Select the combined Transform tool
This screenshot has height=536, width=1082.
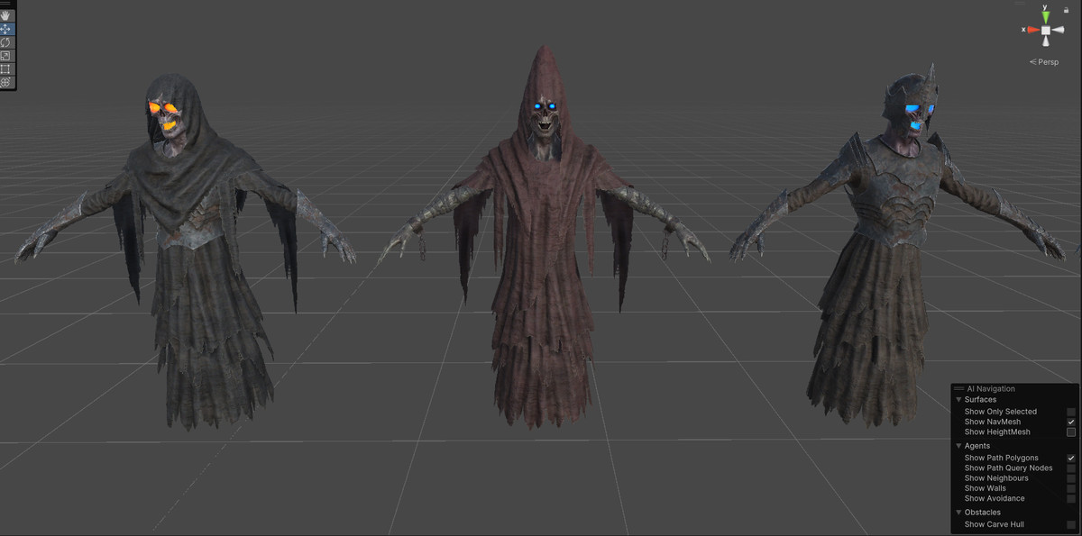point(5,82)
